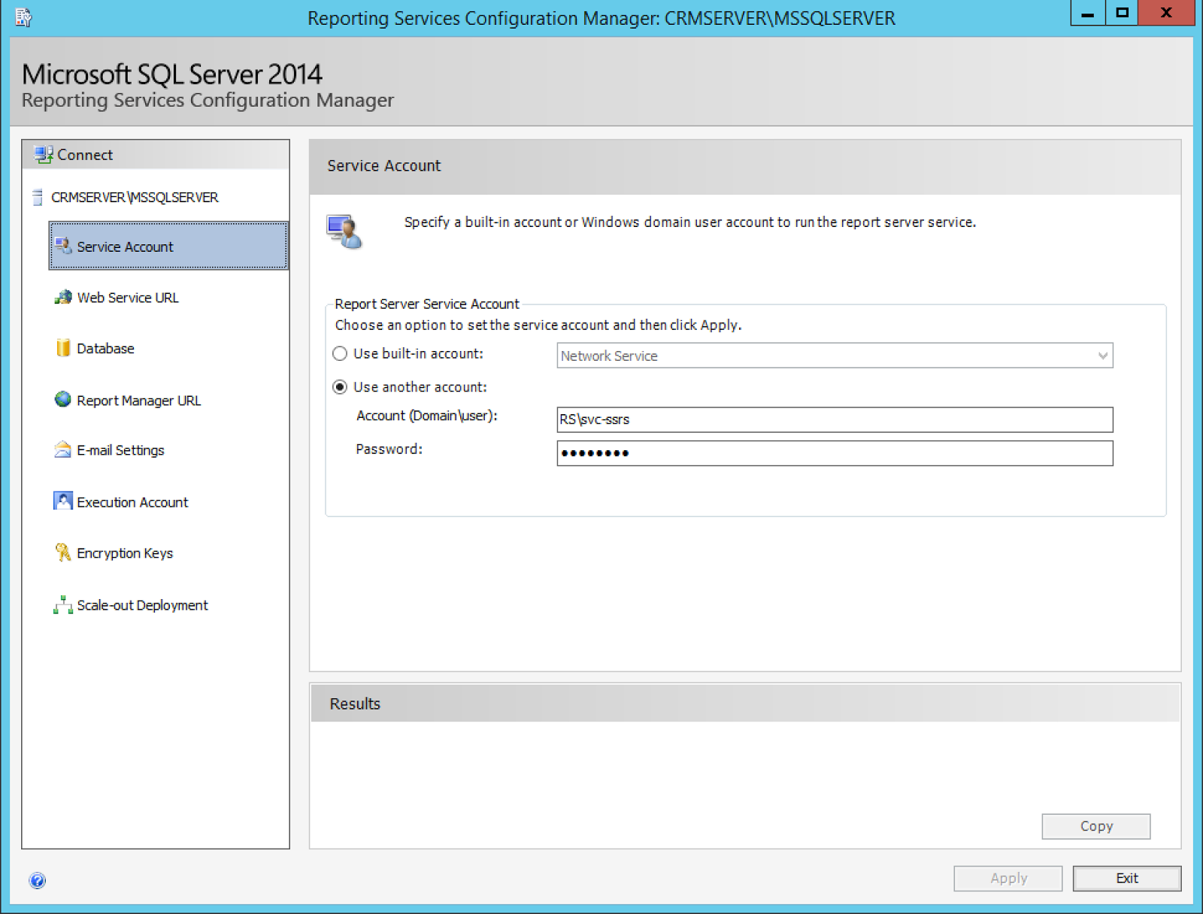
Task: Click the app icon in the title bar
Action: pyautogui.click(x=24, y=17)
